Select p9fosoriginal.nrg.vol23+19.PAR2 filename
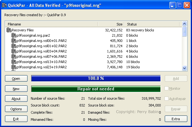 [x=42, y=67]
